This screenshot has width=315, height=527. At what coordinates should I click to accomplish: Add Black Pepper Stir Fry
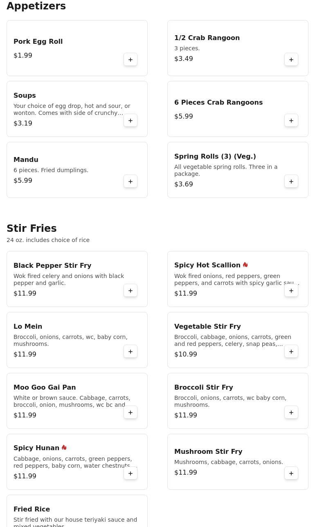130,291
